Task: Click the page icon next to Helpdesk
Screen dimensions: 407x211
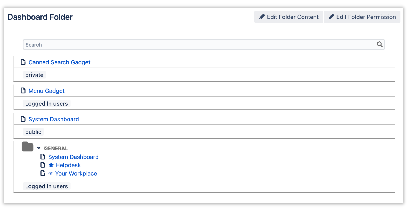Action: (x=43, y=165)
